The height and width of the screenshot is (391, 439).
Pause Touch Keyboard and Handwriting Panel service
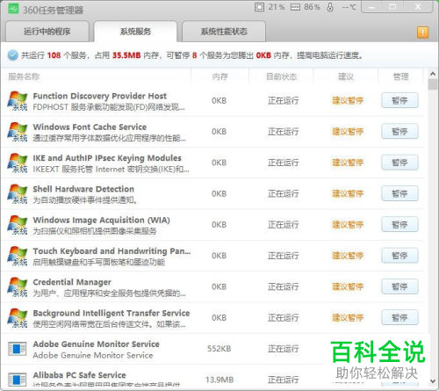pyautogui.click(x=399, y=256)
